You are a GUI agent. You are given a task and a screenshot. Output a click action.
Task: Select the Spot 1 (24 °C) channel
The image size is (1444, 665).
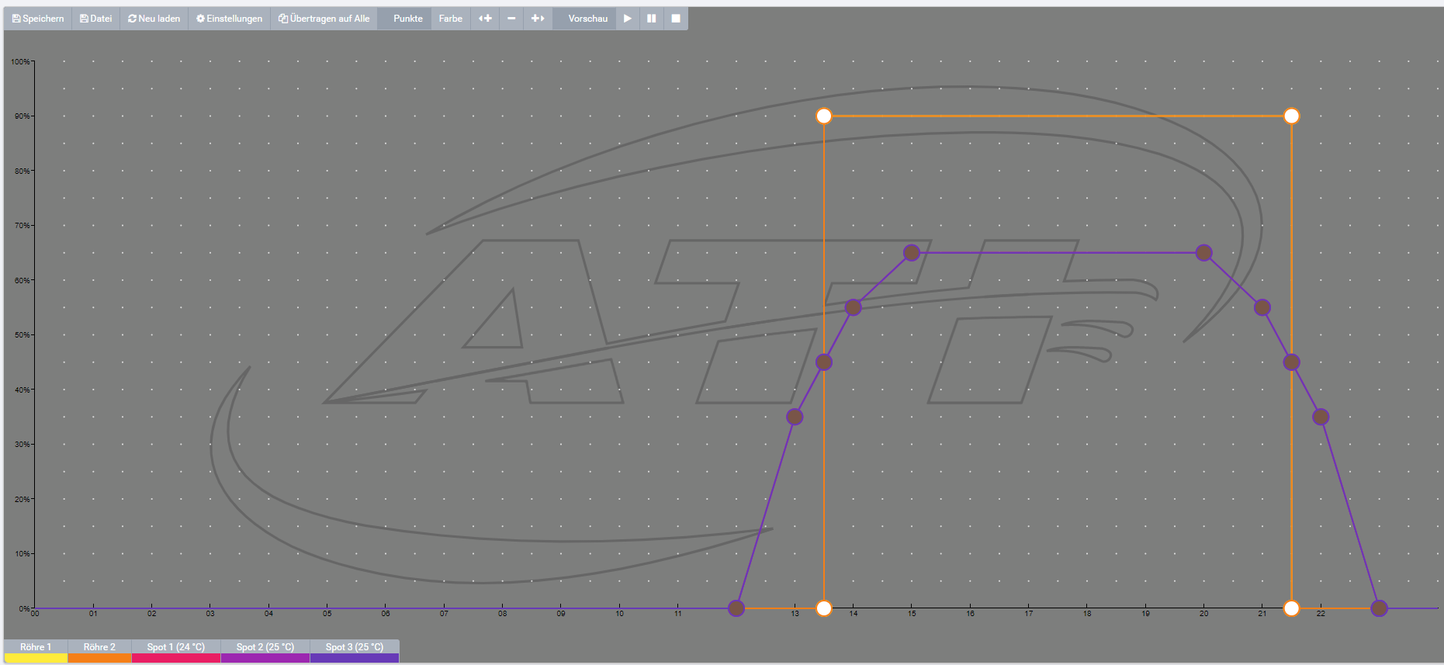click(x=176, y=647)
